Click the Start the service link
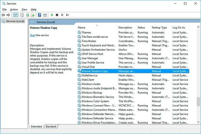Screen dimensions: 201x134 pyautogui.click(x=33, y=35)
